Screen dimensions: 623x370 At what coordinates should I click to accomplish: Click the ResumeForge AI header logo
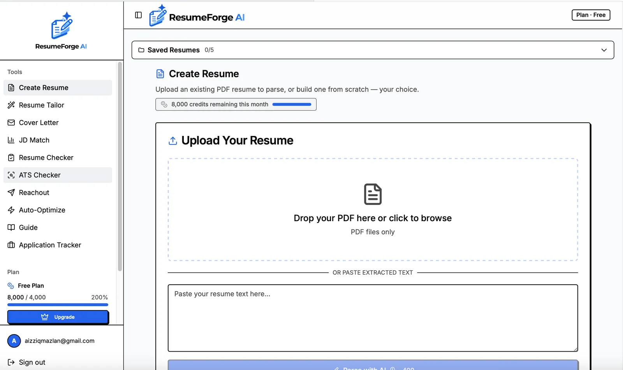coord(197,16)
